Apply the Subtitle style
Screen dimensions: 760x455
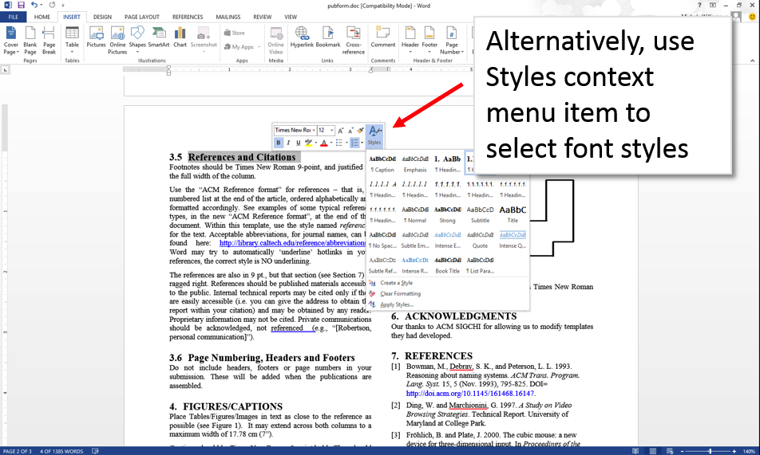coord(481,214)
